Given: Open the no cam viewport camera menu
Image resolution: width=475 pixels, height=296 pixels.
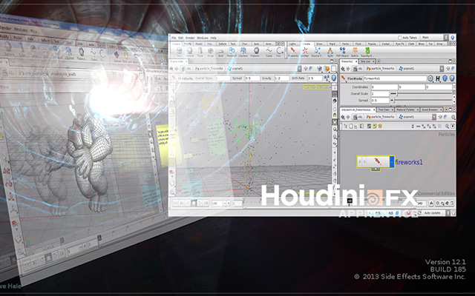Looking at the screenshot, I should pos(323,87).
